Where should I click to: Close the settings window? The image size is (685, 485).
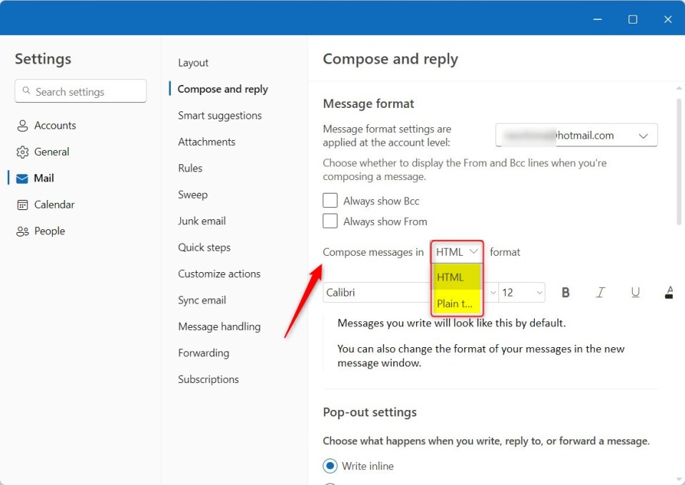point(668,19)
